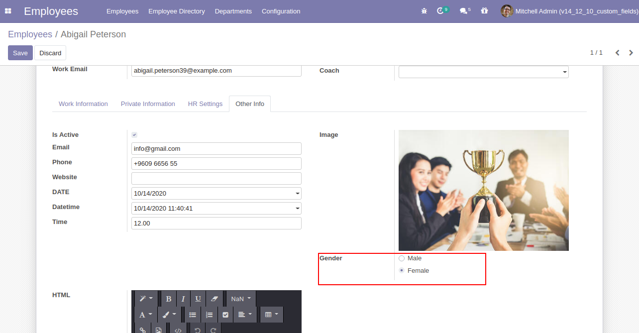The image size is (639, 333).
Task: Click the insert image icon
Action: pyautogui.click(x=159, y=329)
